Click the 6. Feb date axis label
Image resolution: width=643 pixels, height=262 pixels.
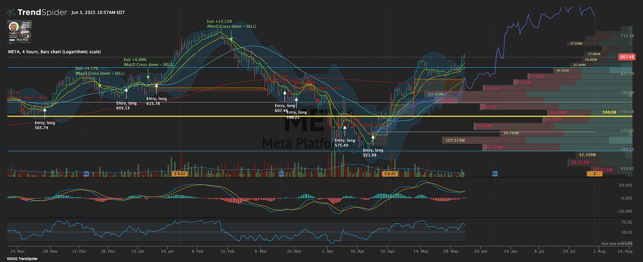[197, 251]
